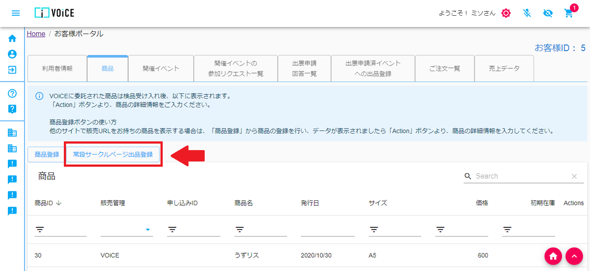Switch to the 売上データ tab
Viewport: 590px width, 271px height.
504,69
